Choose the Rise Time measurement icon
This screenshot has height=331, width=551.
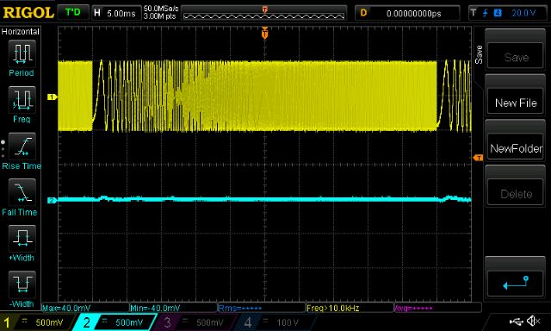(22, 147)
